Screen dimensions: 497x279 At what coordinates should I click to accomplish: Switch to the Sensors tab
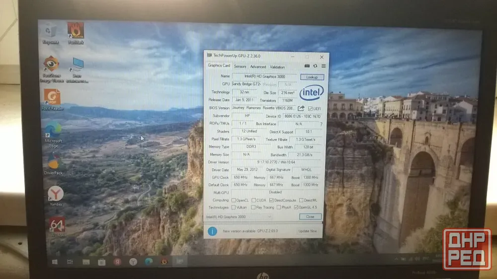[240, 67]
